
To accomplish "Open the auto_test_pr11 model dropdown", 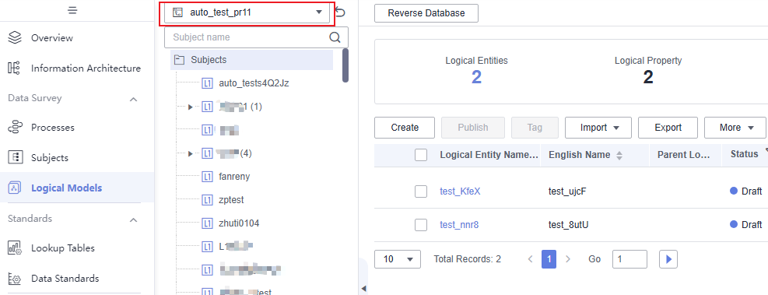I will tap(247, 12).
